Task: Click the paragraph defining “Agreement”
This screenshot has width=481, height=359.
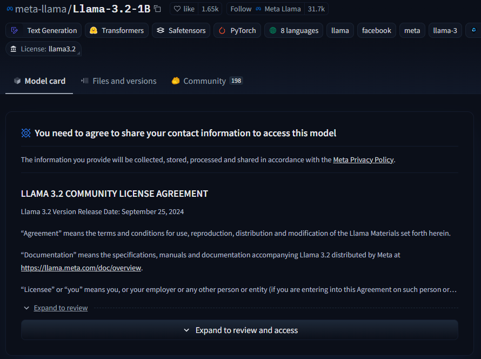Action: [x=236, y=233]
